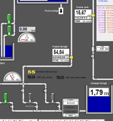Edit the 0,00 %HZ frequency field
This screenshot has height=121, width=113.
(x=27, y=29)
